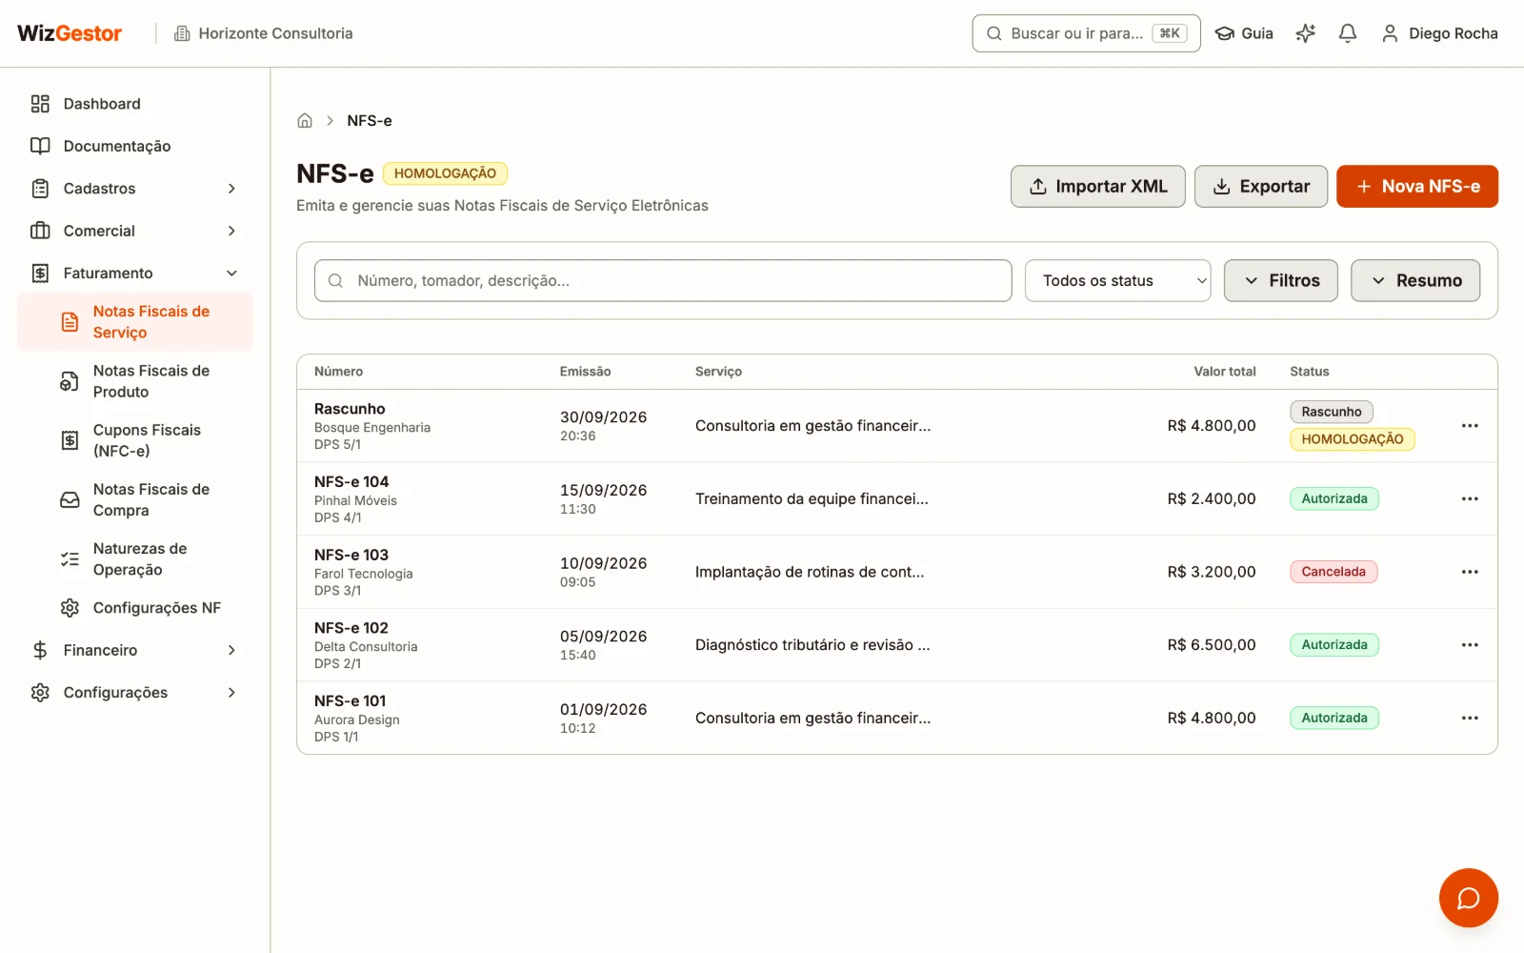Expand the Resumo panel
The image size is (1524, 953).
click(x=1415, y=281)
